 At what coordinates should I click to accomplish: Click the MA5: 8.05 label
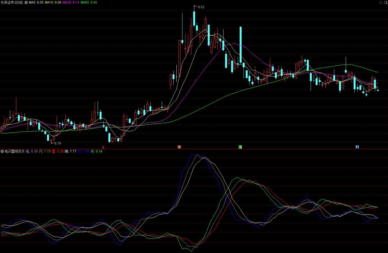[36, 2]
